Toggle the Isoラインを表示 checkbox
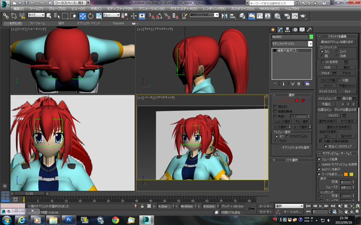Viewport: 361px width, 225px height. click(x=319, y=169)
